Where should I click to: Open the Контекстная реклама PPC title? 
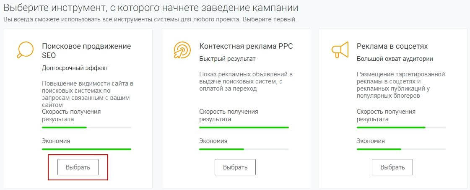coord(246,46)
